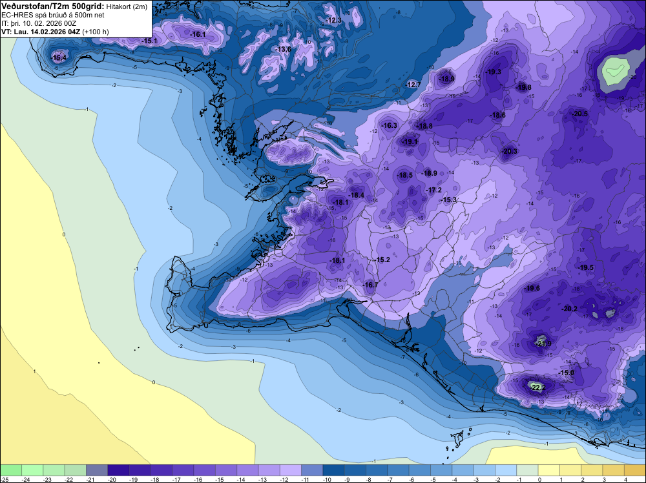Click the pale yellow legend swatch between 0 and 1
This screenshot has height=483, width=646.
coord(548,470)
